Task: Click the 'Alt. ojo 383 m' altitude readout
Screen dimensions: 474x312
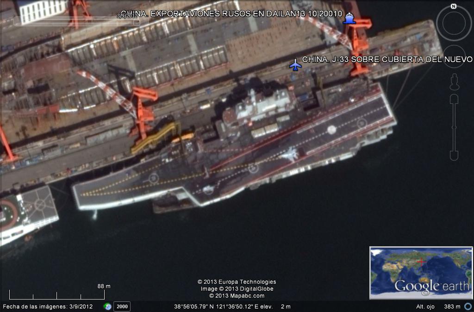Action: tap(437, 306)
